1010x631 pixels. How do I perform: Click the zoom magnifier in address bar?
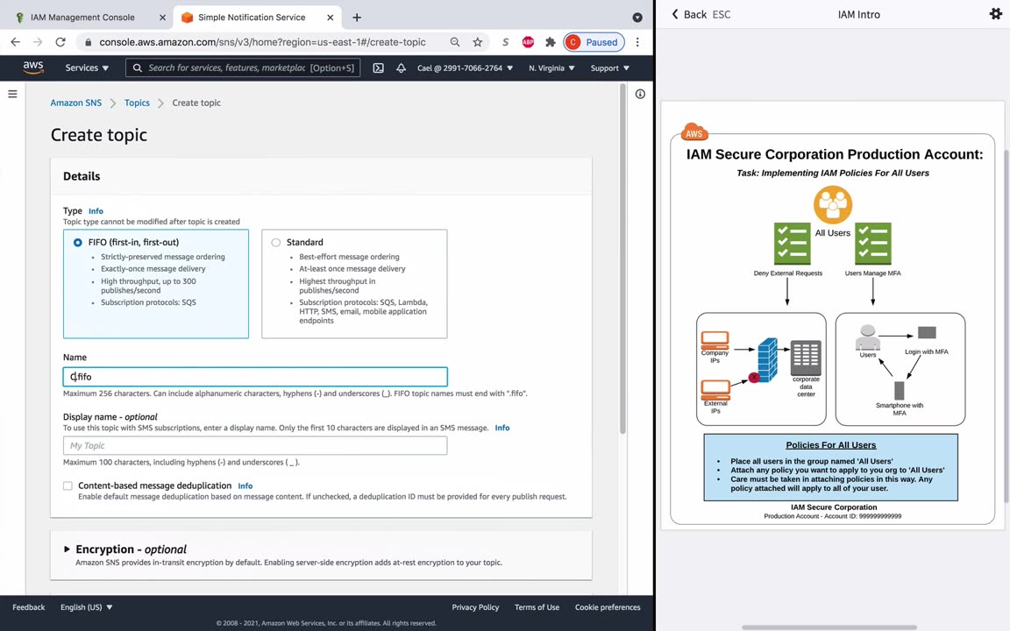[455, 42]
